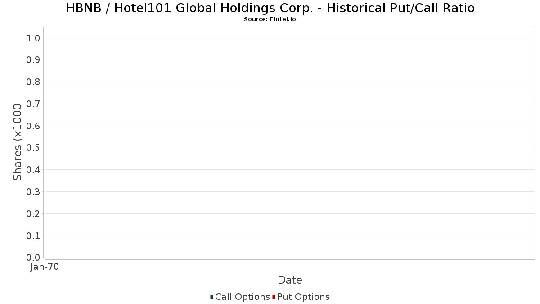540x304 pixels.
Task: Click the center of the empty plot area
Action: 290,142
